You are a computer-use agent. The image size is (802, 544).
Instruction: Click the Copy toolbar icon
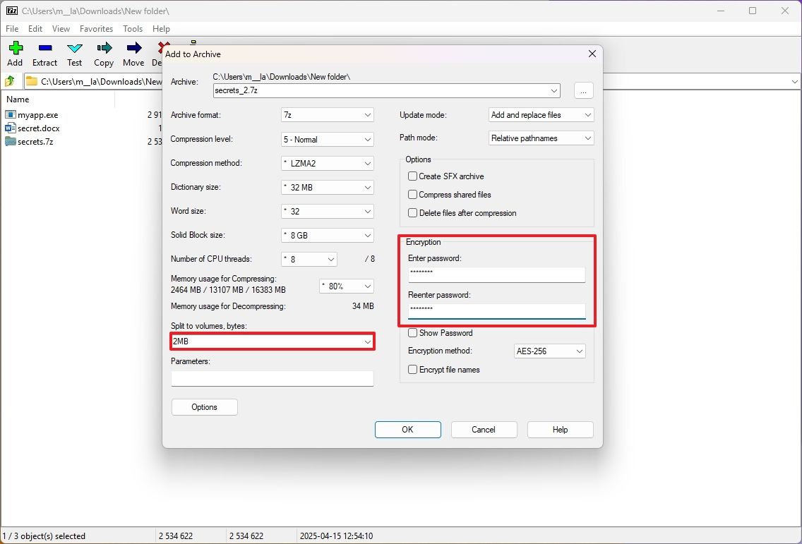pos(103,53)
